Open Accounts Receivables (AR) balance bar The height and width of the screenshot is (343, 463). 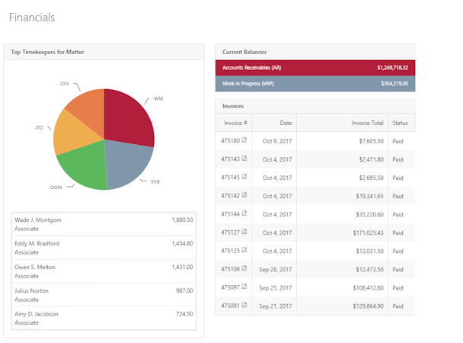(x=315, y=68)
